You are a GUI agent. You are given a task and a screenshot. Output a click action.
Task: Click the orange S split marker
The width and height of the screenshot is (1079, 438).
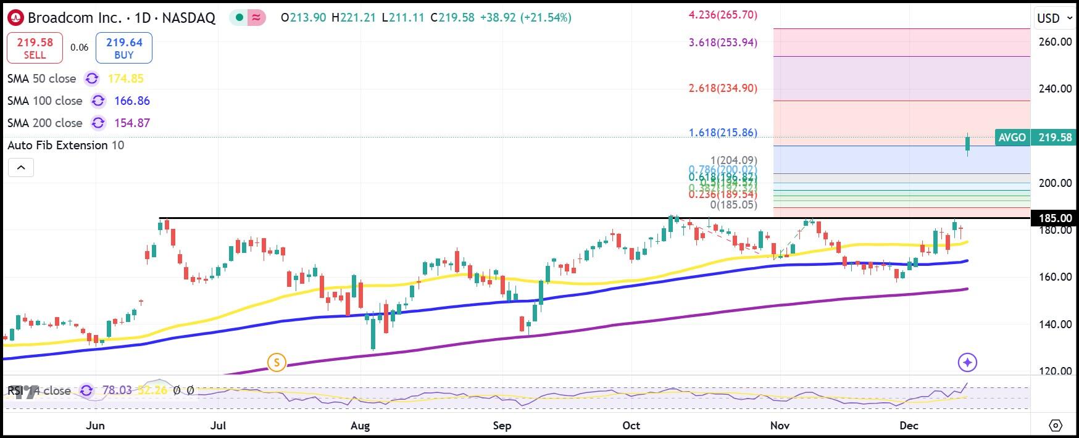click(277, 363)
